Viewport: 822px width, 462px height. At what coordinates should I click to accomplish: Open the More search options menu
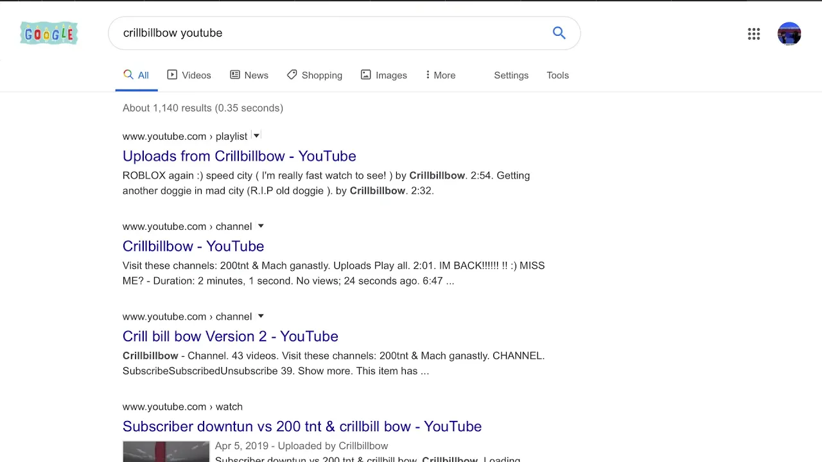[x=441, y=75]
